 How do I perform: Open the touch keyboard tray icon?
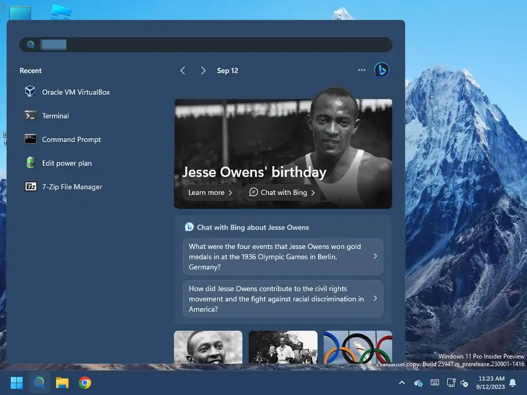pos(434,383)
